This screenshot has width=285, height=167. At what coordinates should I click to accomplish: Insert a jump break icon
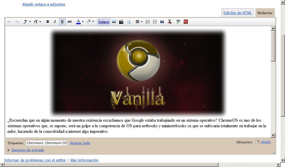[128, 22]
